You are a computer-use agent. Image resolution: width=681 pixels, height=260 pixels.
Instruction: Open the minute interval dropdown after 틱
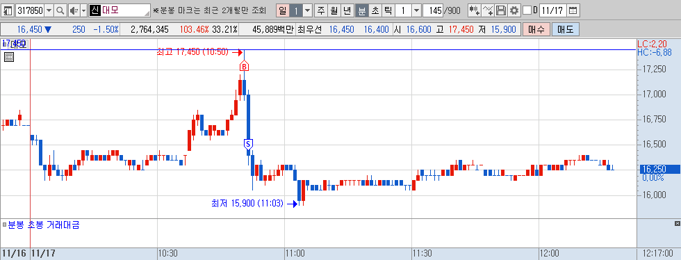(416, 10)
